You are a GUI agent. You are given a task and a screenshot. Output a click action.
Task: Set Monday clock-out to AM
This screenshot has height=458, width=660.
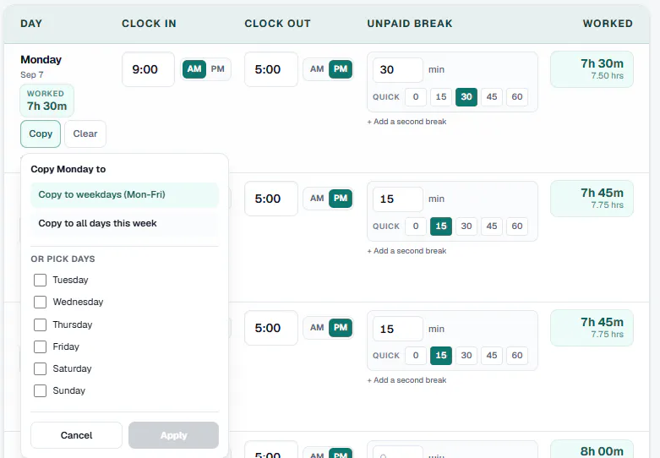coord(317,69)
